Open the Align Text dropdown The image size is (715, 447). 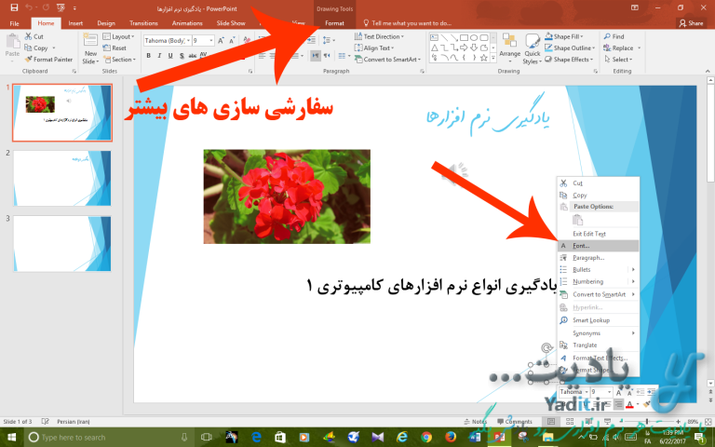[x=374, y=47]
